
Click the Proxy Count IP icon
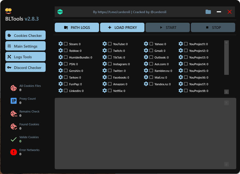[x=14, y=101]
